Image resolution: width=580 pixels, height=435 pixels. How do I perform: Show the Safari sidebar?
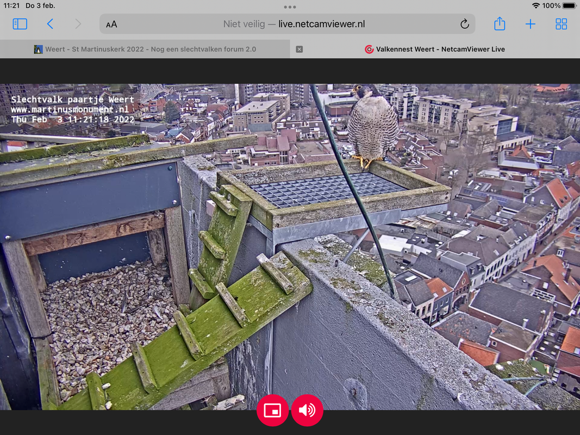pos(20,24)
